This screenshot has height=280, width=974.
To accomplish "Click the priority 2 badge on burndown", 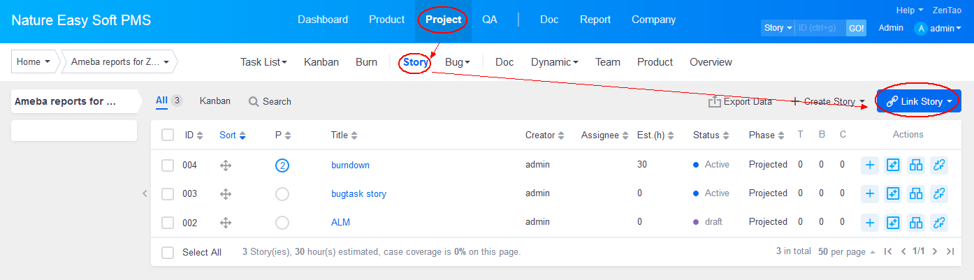I will coord(282,165).
